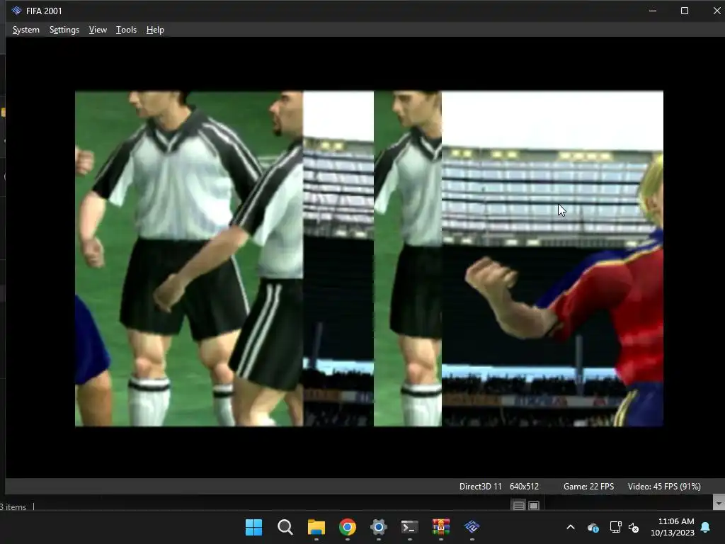Open the View menu
Viewport: 725px width, 544px height.
tap(98, 30)
